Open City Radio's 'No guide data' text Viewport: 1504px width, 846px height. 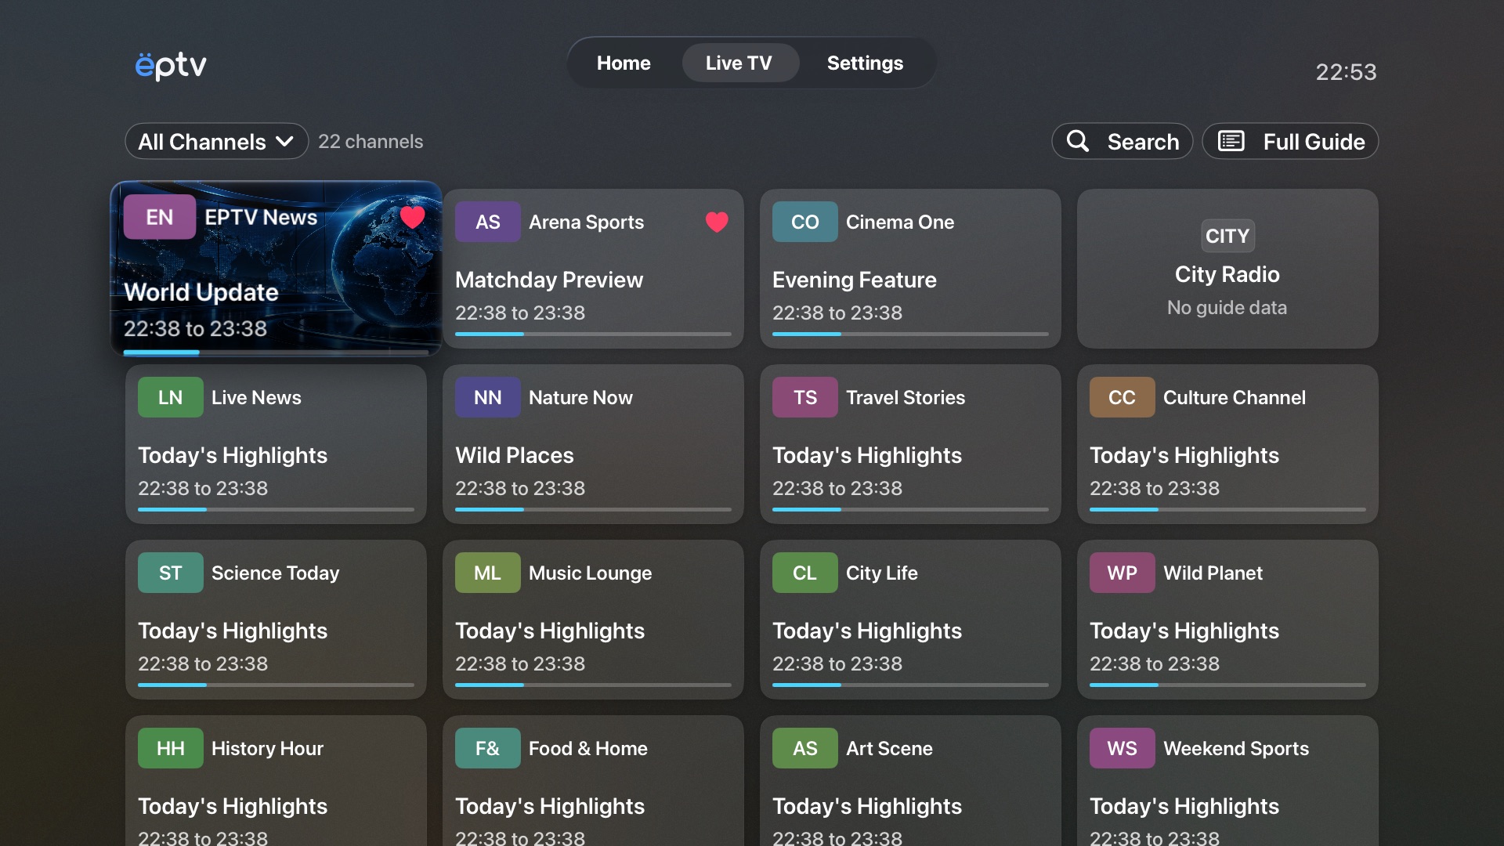point(1227,308)
